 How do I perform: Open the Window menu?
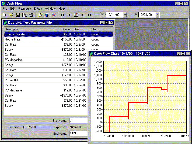coord(50,9)
